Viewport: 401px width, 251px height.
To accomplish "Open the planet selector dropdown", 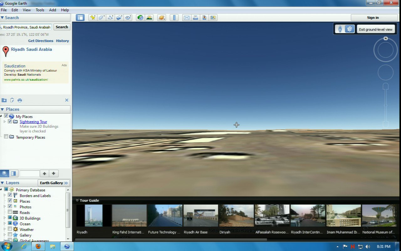I will (162, 18).
